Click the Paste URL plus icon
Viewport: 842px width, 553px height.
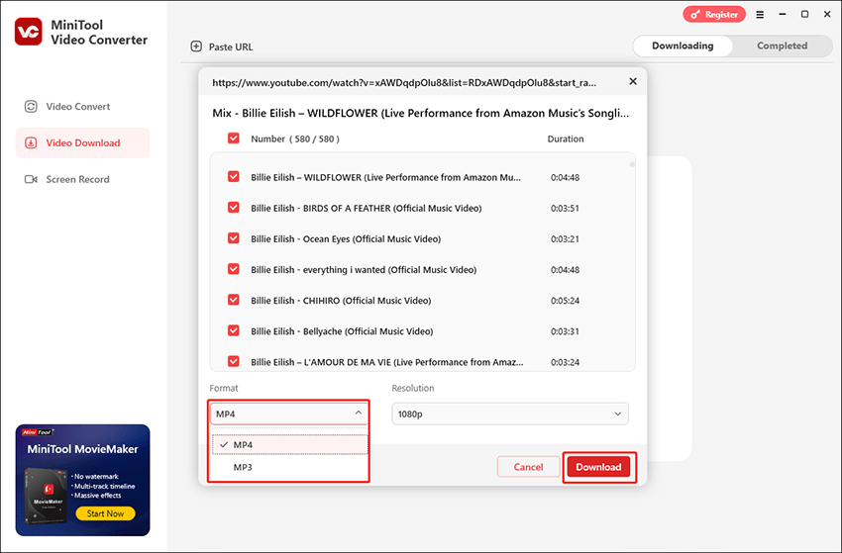pos(196,46)
